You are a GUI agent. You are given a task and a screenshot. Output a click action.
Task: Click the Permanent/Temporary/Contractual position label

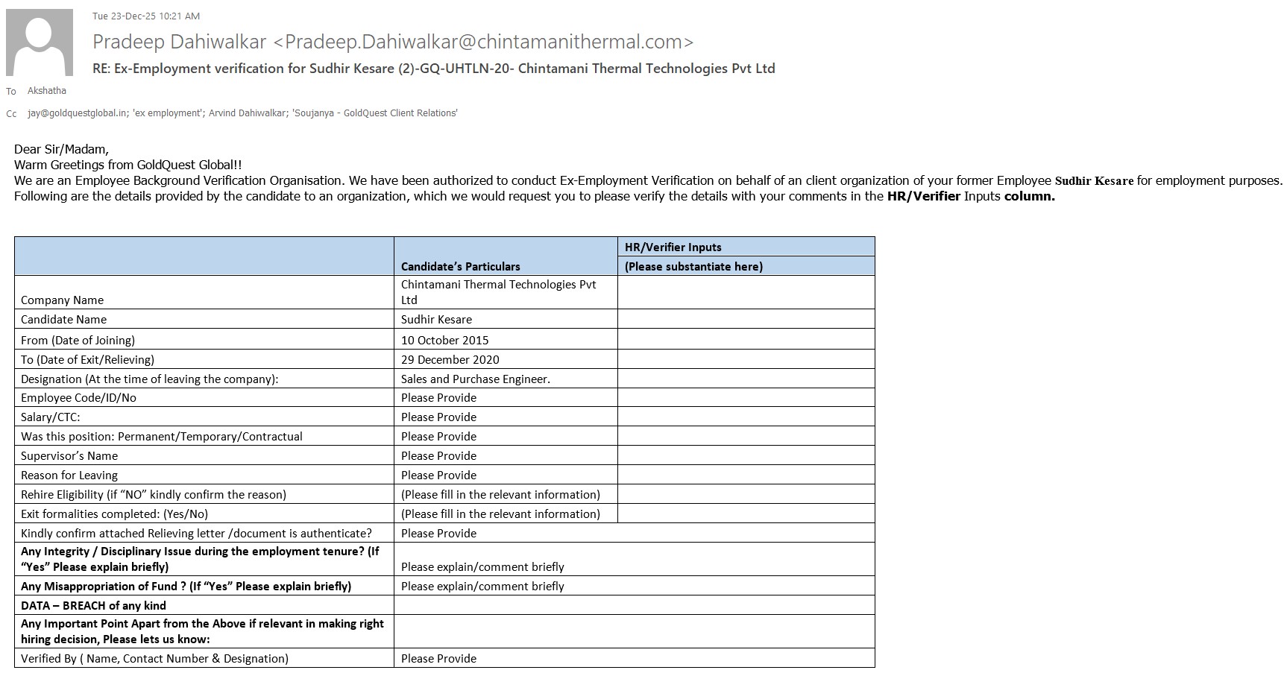click(x=162, y=436)
